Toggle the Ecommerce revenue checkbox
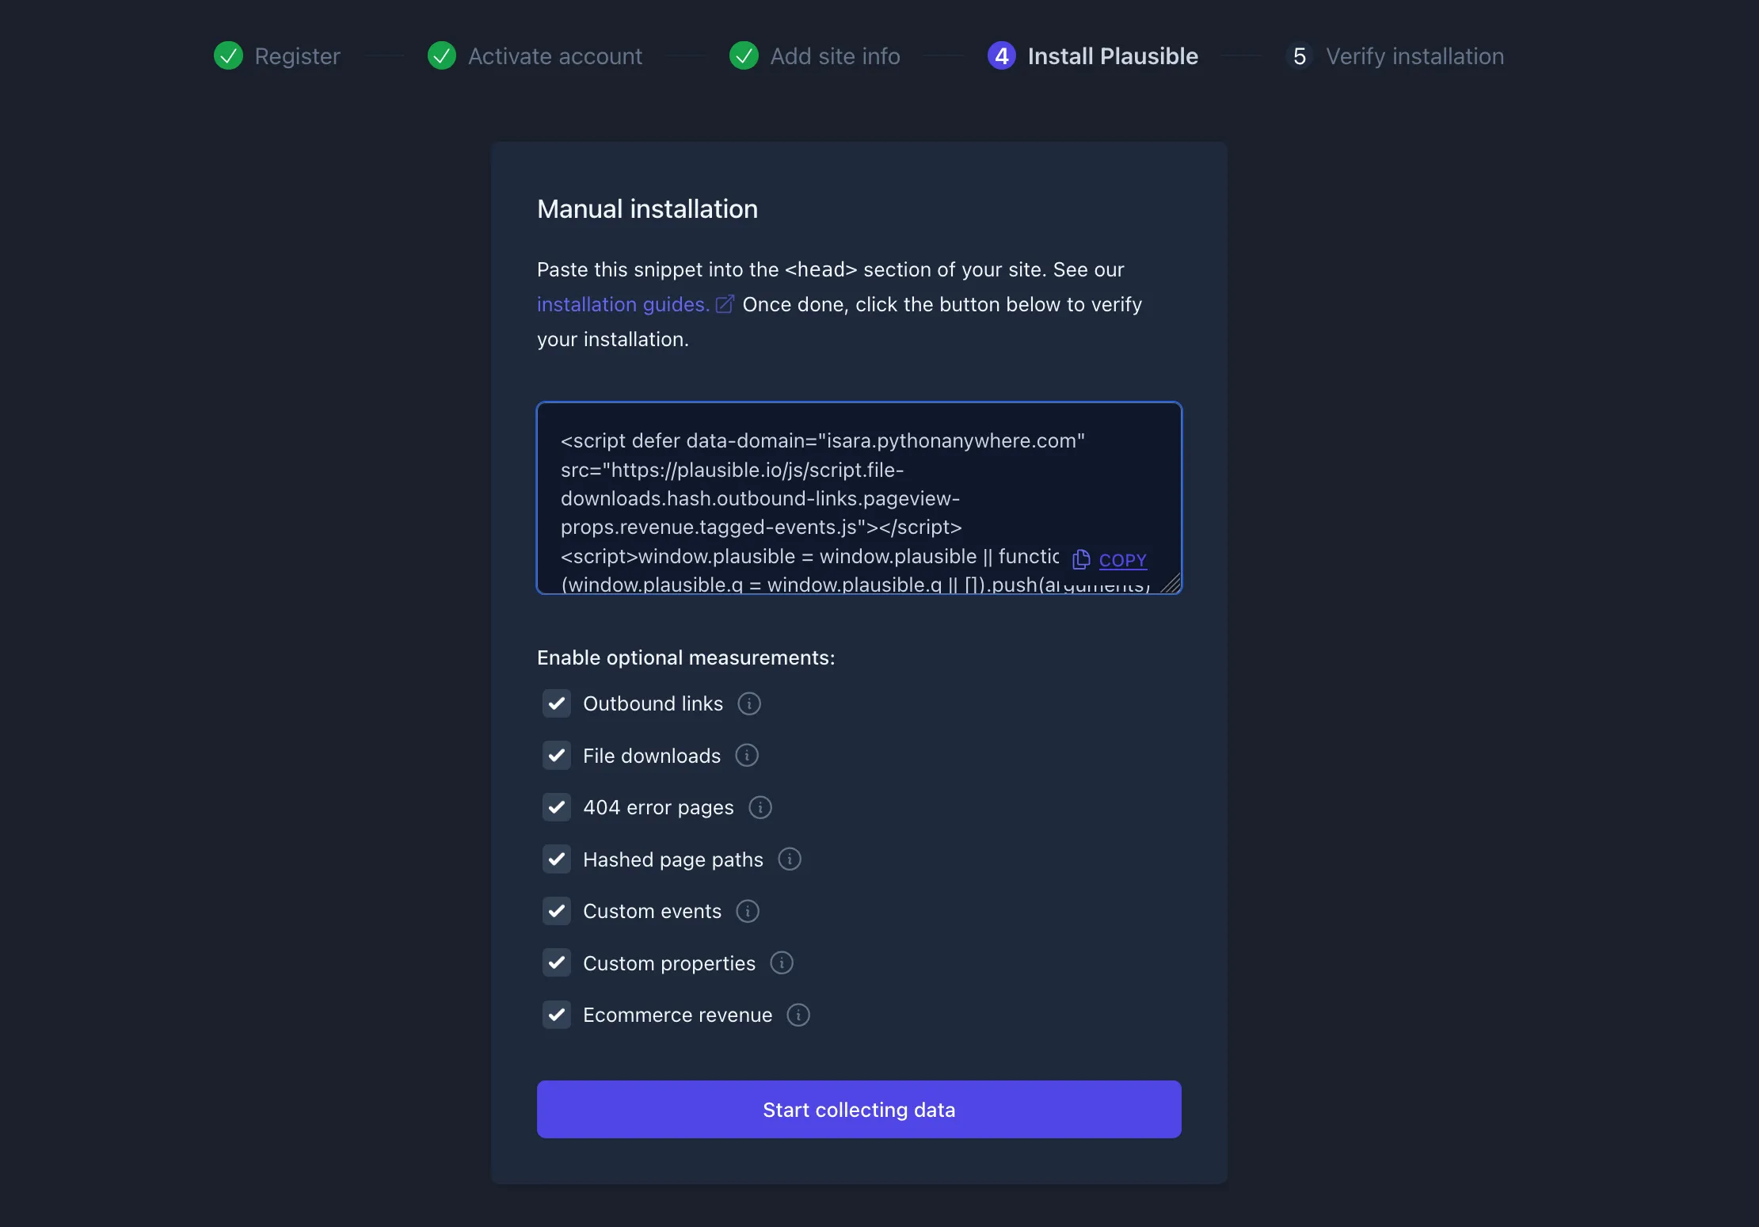This screenshot has height=1227, width=1759. pyautogui.click(x=557, y=1015)
